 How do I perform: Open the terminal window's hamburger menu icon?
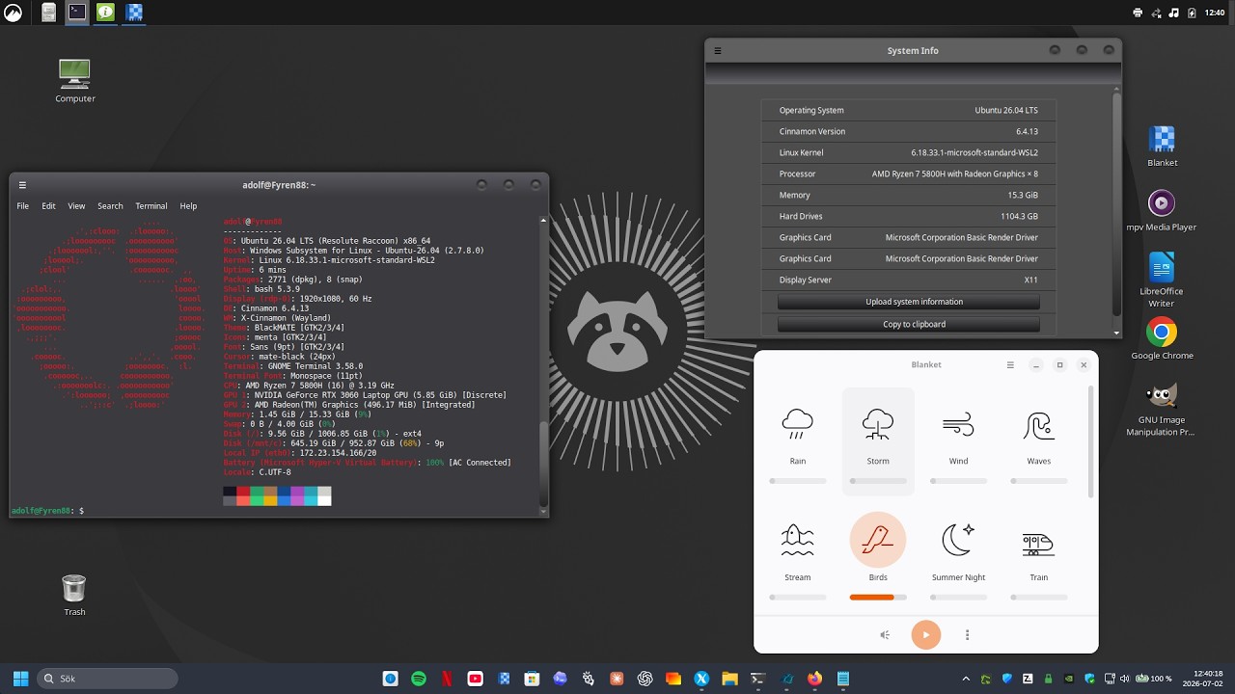pyautogui.click(x=22, y=185)
